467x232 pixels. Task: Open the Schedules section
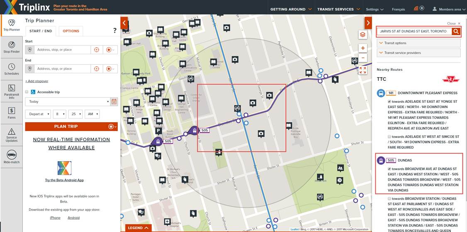12,69
